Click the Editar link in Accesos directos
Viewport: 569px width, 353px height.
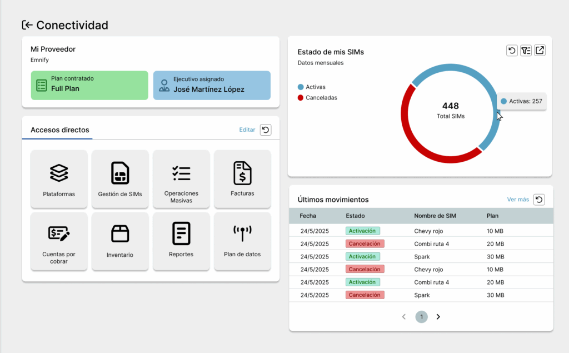point(247,130)
